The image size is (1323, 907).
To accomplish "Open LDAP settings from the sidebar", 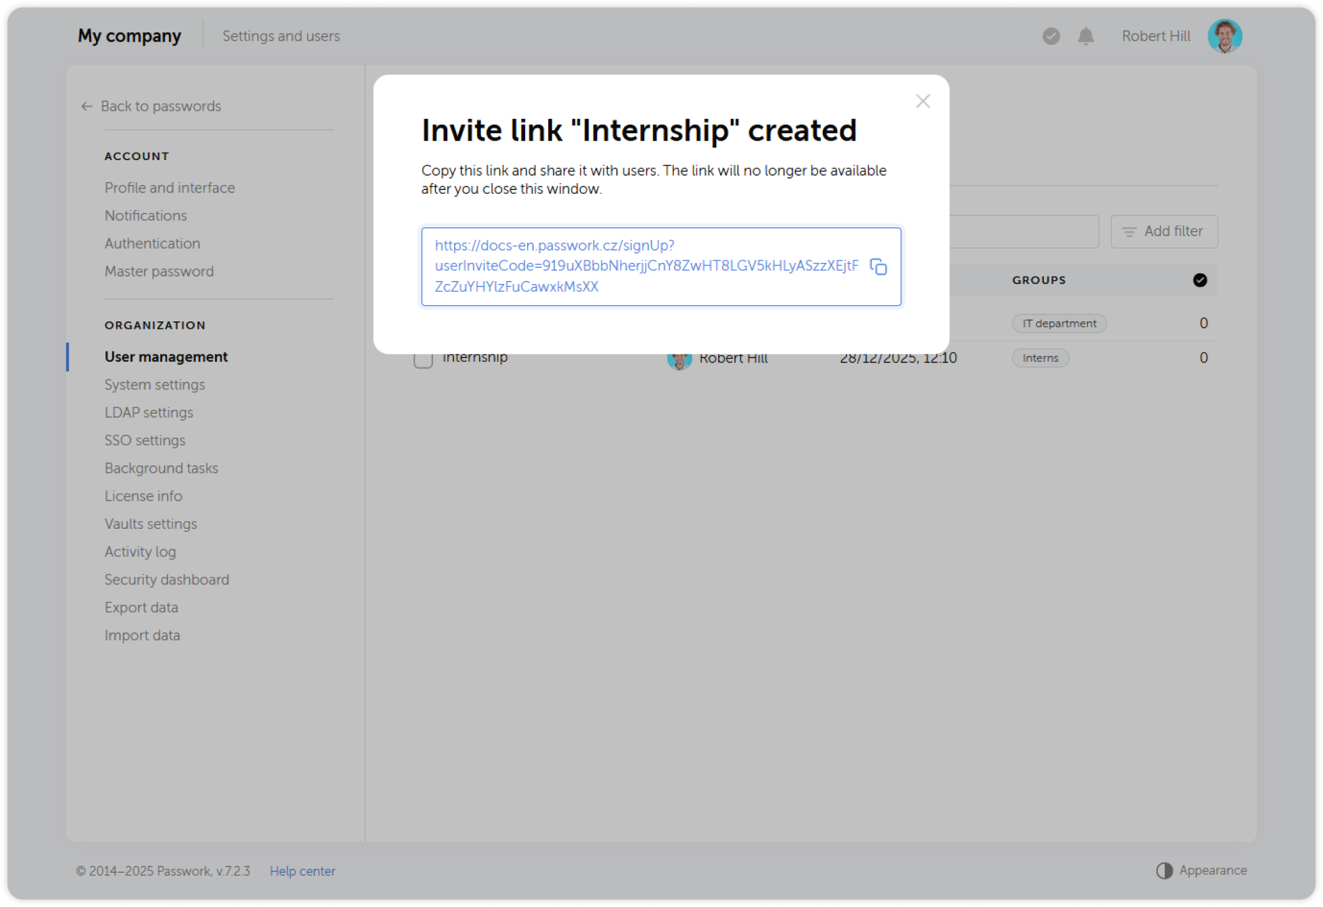I will point(149,412).
